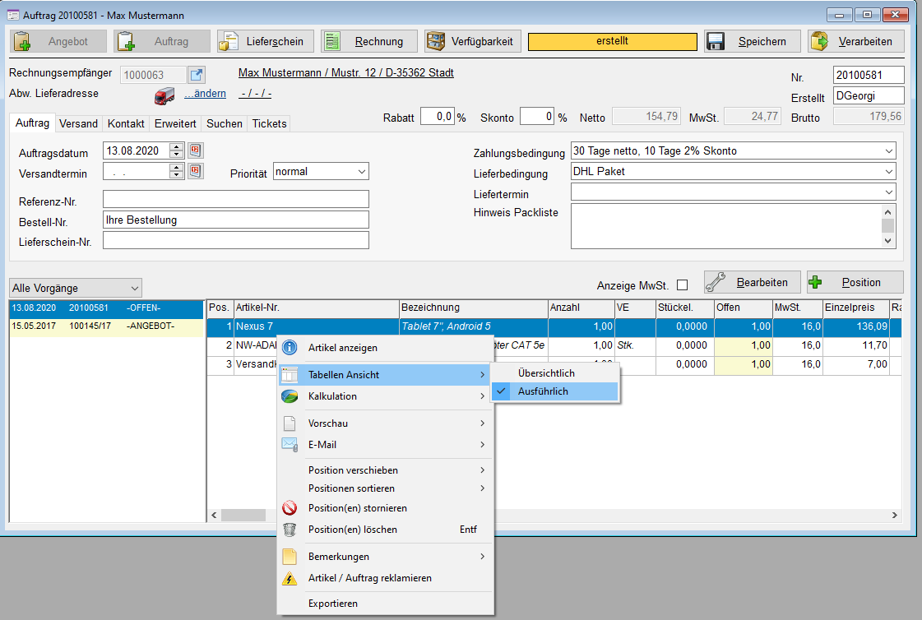Viewport: 922px width, 620px height.
Task: Open the Alle Vorgänge dropdown
Action: [x=135, y=288]
